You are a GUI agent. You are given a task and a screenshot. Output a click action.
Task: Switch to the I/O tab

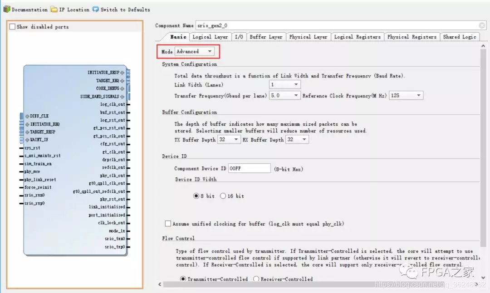(x=239, y=37)
